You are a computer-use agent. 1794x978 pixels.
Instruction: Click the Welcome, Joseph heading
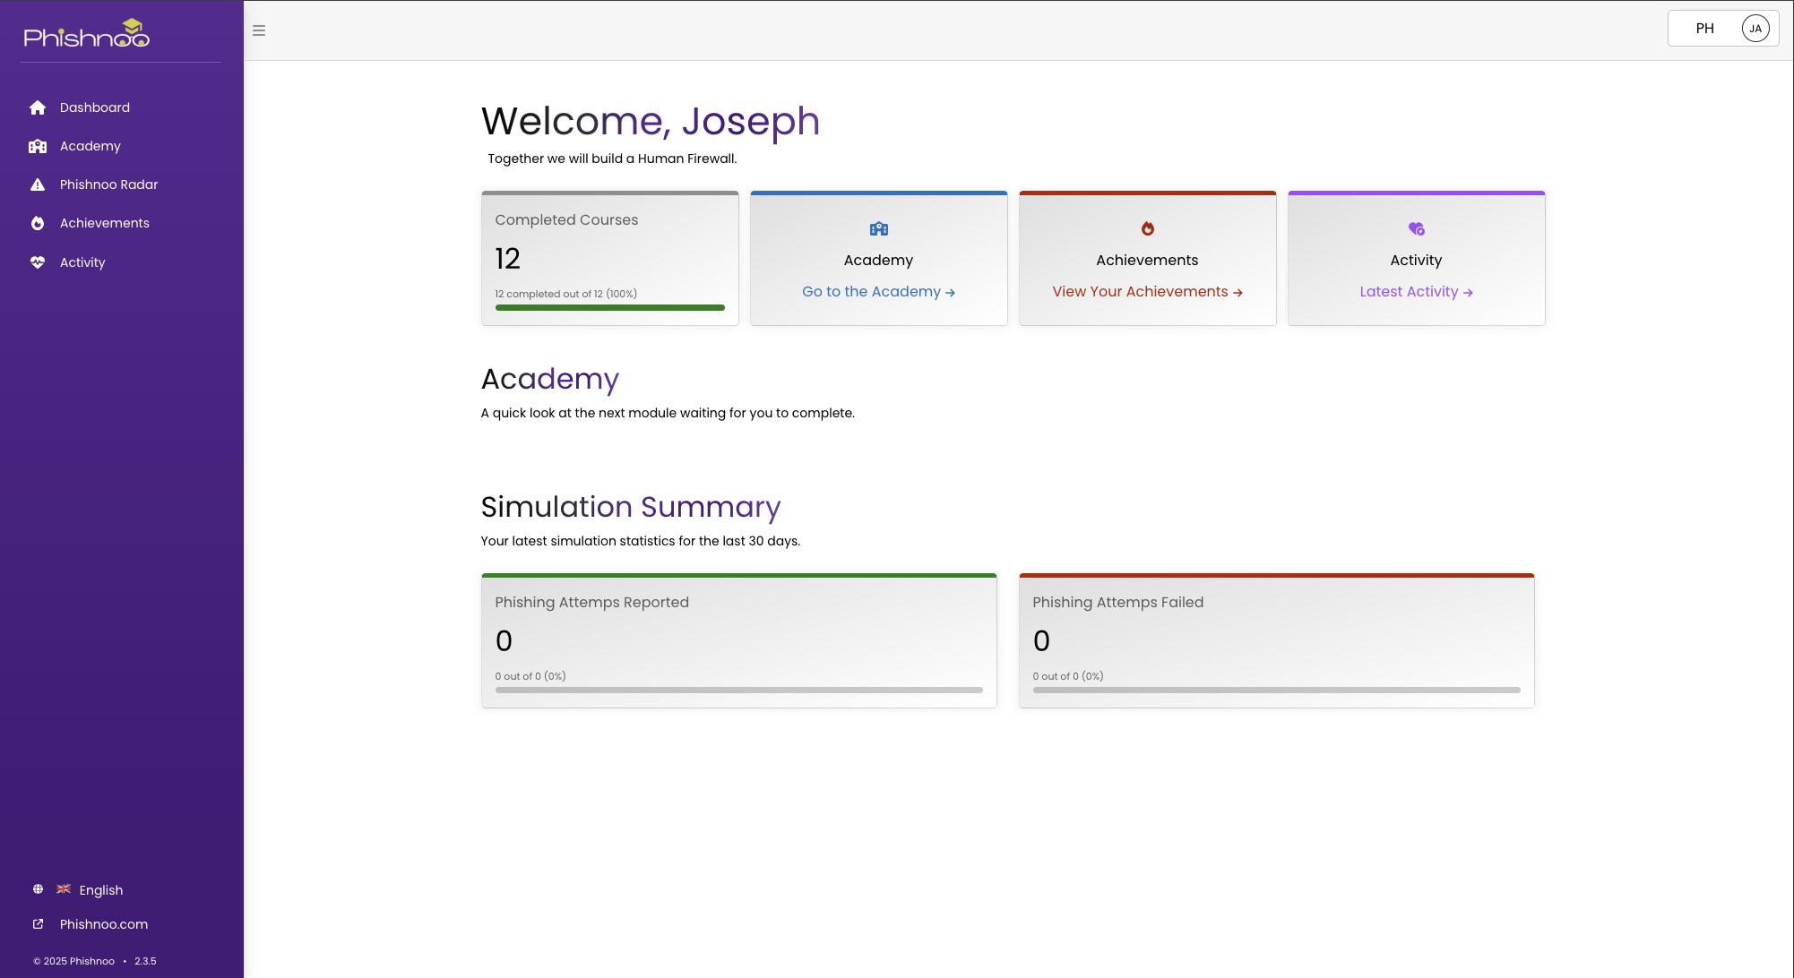(651, 121)
